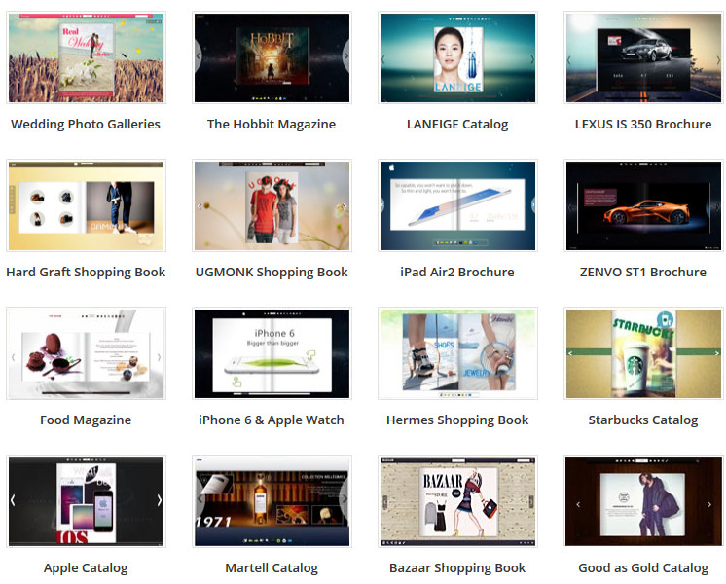Open the iPad Air2 Brochure thumbnail
The width and height of the screenshot is (726, 584).
[x=457, y=205]
